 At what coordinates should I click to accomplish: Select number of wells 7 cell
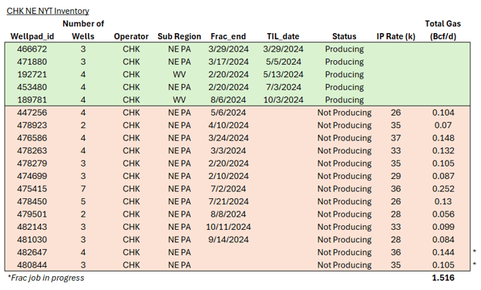click(83, 189)
